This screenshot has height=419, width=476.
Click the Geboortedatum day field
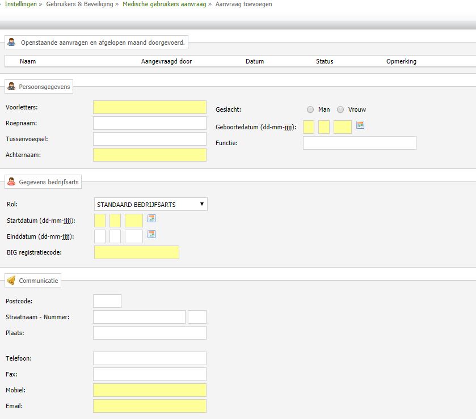[309, 127]
